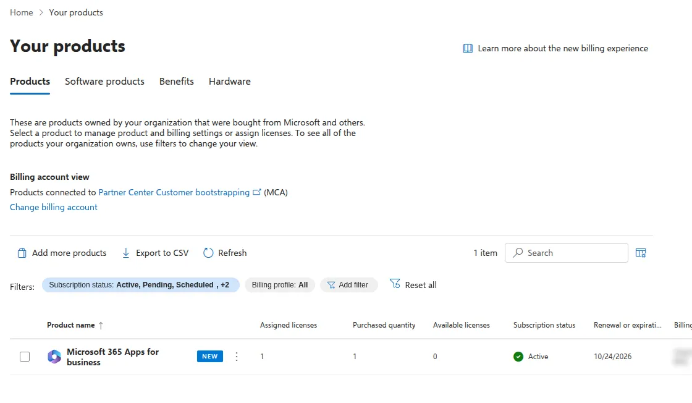The image size is (692, 403).
Task: Click the shopping bag Add more products icon
Action: 22,253
